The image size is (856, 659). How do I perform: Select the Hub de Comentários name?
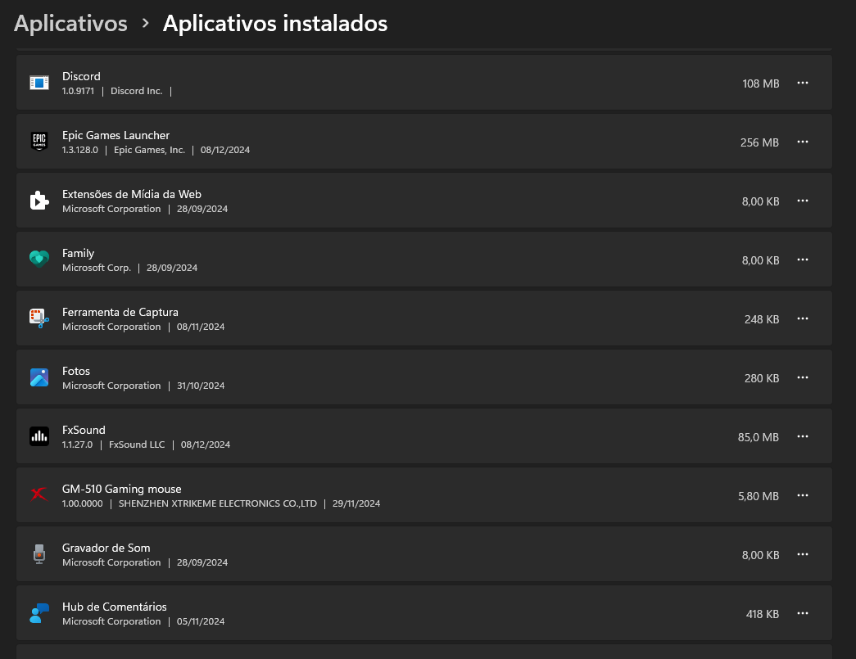[x=115, y=607]
